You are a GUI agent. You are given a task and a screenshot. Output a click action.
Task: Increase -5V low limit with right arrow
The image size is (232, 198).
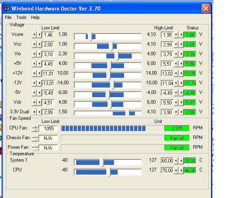pos(39,93)
